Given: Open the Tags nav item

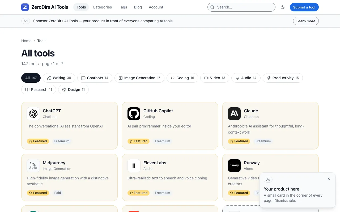Looking at the screenshot, I should pos(123,7).
